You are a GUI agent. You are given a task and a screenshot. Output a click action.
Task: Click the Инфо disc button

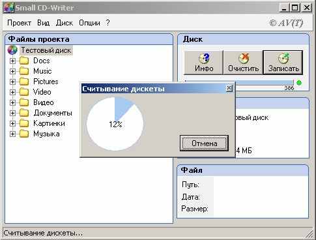204,63
